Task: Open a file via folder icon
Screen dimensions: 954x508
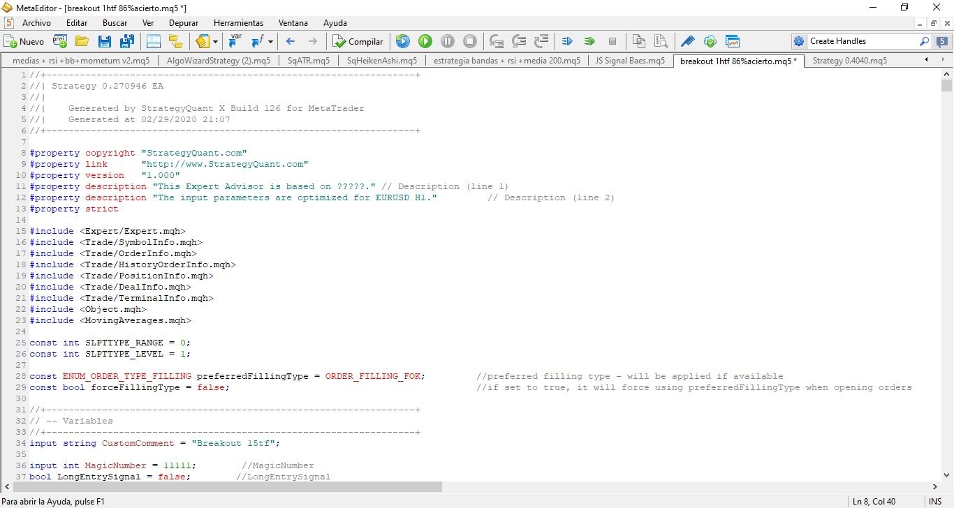Action: tap(82, 41)
